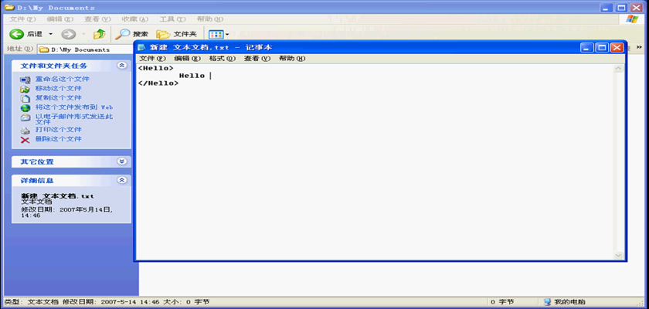649x309 pixels.
Task: Go up one folder level in Explorer
Action: click(x=100, y=34)
